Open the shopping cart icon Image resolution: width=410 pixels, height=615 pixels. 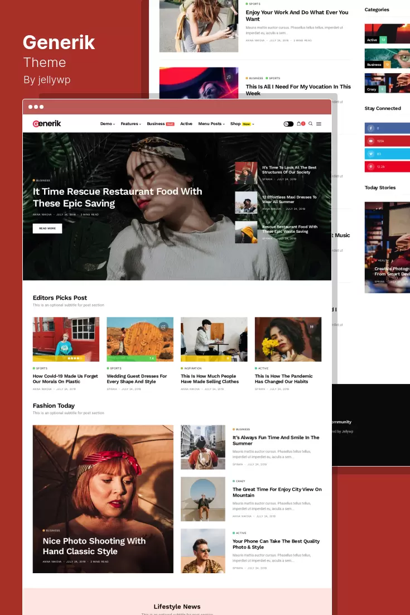[299, 123]
